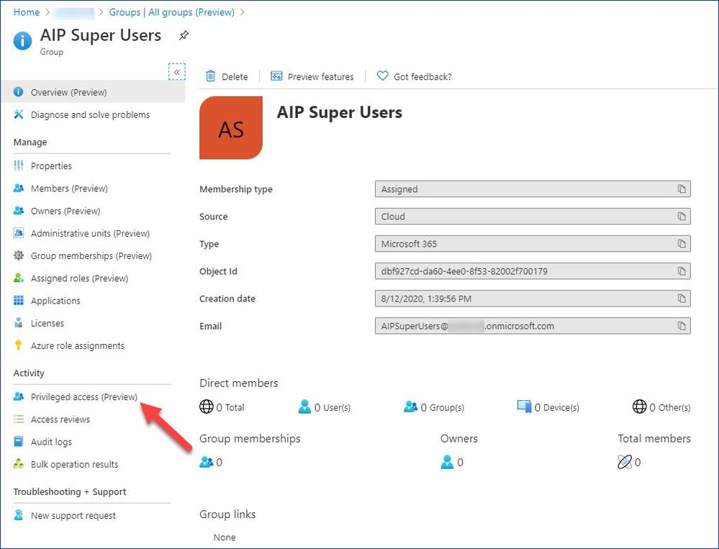Click the Properties sliders icon
Screen dimensions: 719x549
click(18, 165)
